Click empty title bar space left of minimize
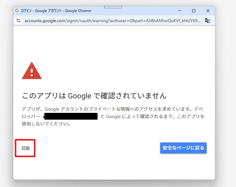 coord(139,11)
